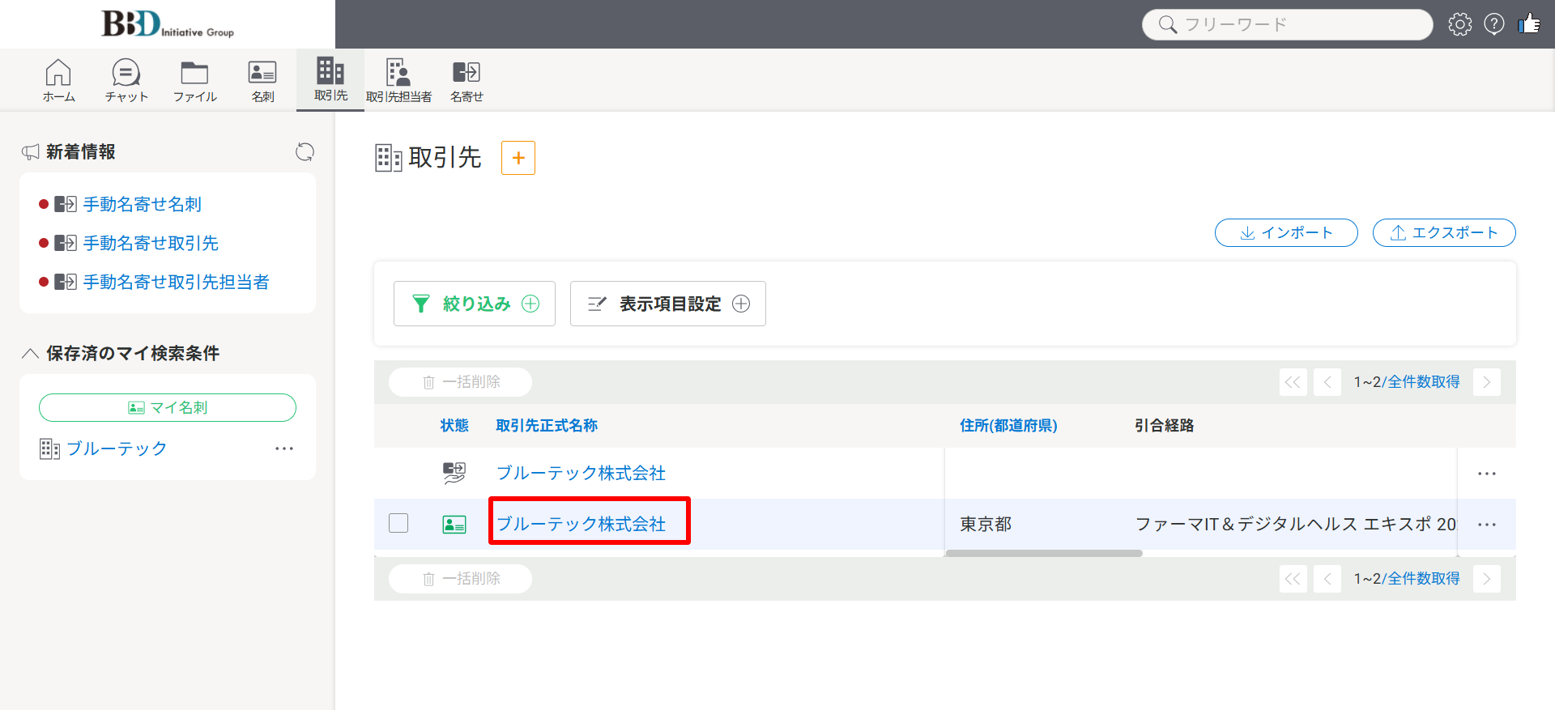Click the top 一括削除 button

pos(460,382)
